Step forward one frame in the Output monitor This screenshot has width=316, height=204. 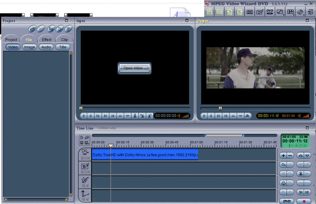click(x=218, y=116)
